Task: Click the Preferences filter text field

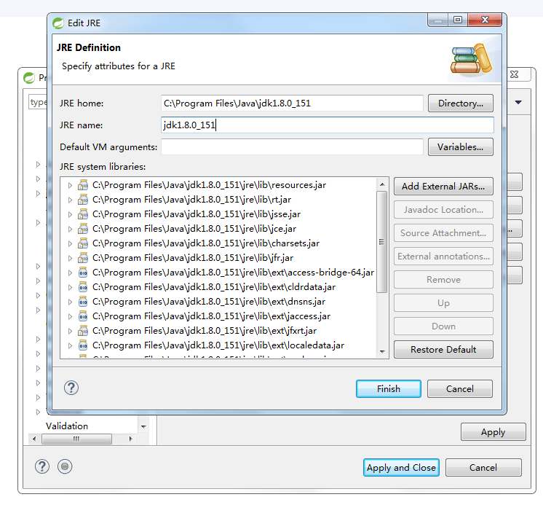Action: [38, 102]
